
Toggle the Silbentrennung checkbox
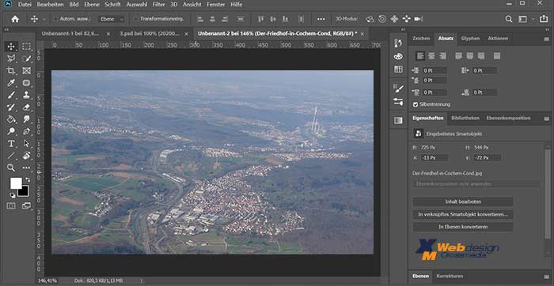click(x=415, y=104)
